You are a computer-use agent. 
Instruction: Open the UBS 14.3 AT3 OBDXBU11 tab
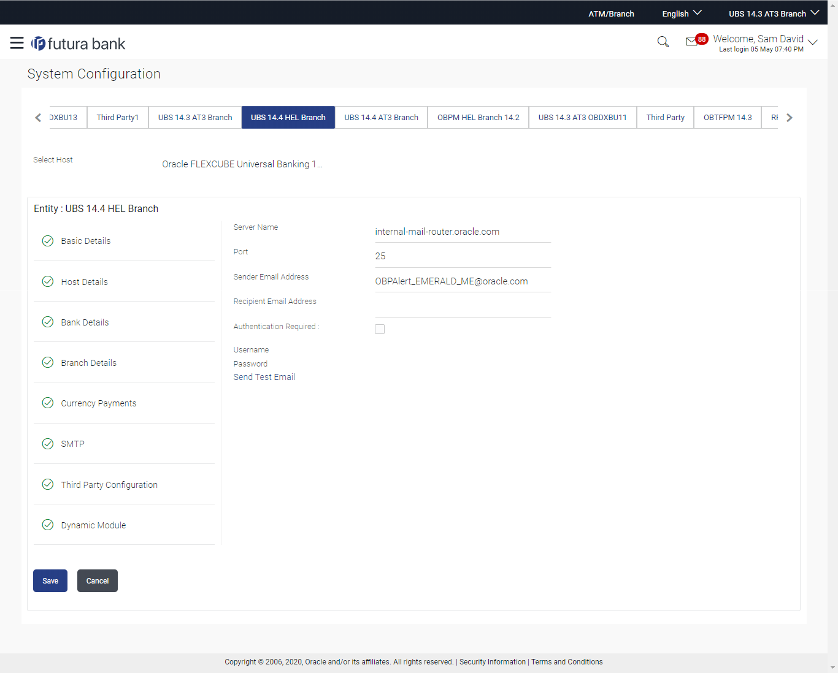583,117
